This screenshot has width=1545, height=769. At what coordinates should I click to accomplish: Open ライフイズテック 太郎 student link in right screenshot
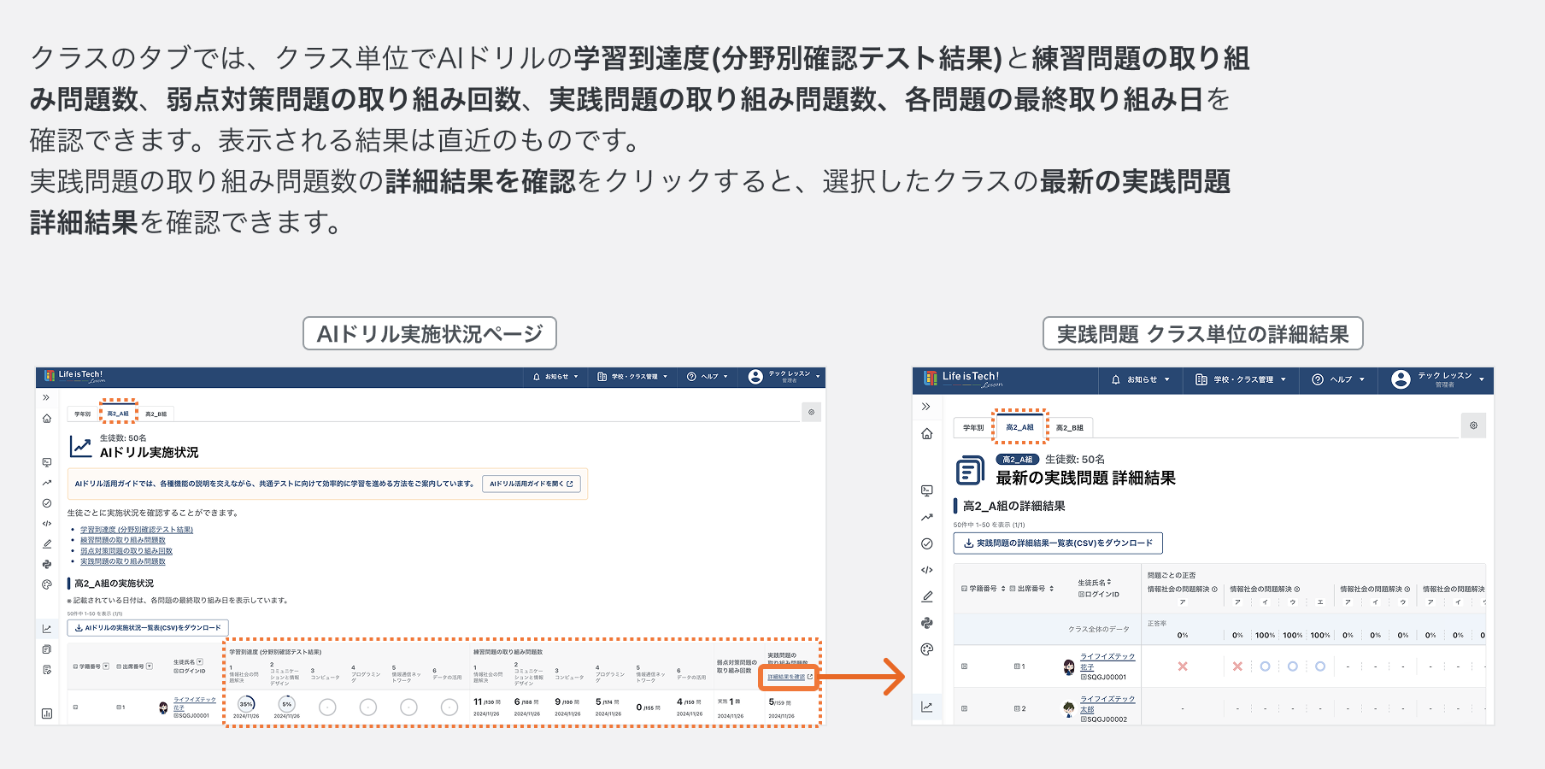coord(1107,704)
